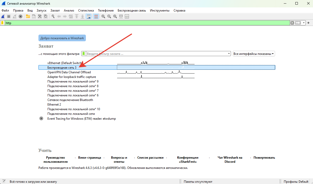Start capture with the shark fin icon

coord(3,16)
